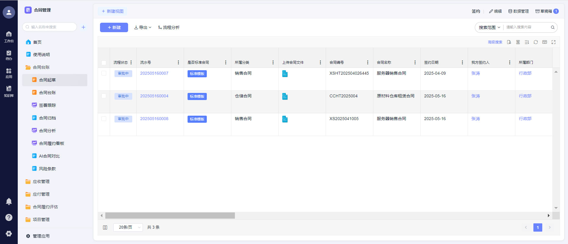The width and height of the screenshot is (568, 244).
Task: Open the 搜索范围 dropdown
Action: pyautogui.click(x=489, y=27)
